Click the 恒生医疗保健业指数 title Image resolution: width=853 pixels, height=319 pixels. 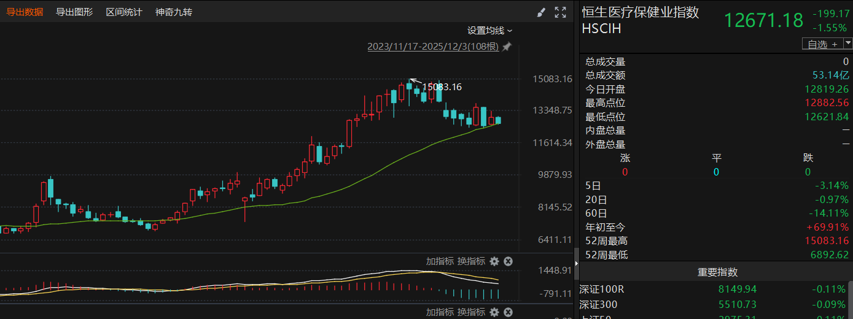(641, 12)
